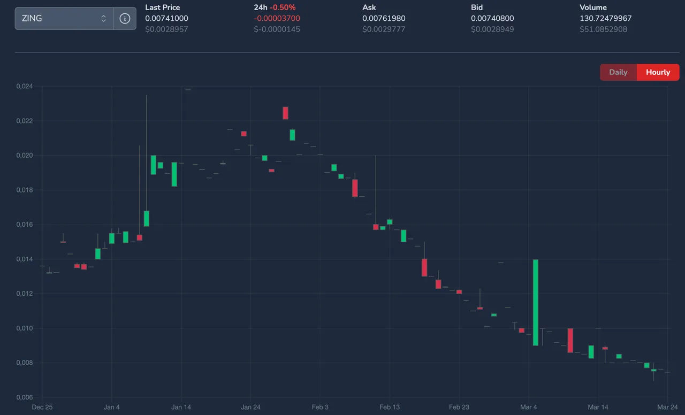This screenshot has width=685, height=415.
Task: Click the Feb 13 date axis label
Action: coord(390,407)
